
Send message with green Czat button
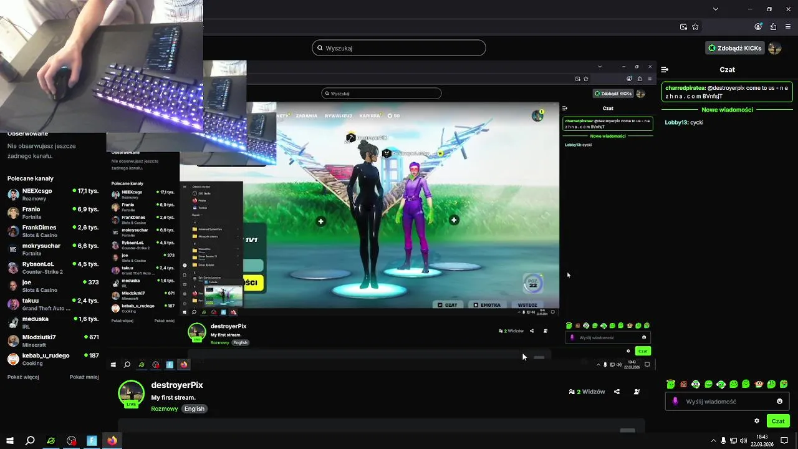click(x=778, y=421)
